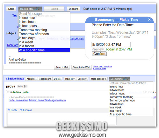
Task: Click the Forward arrow icon
Action: pos(21,110)
